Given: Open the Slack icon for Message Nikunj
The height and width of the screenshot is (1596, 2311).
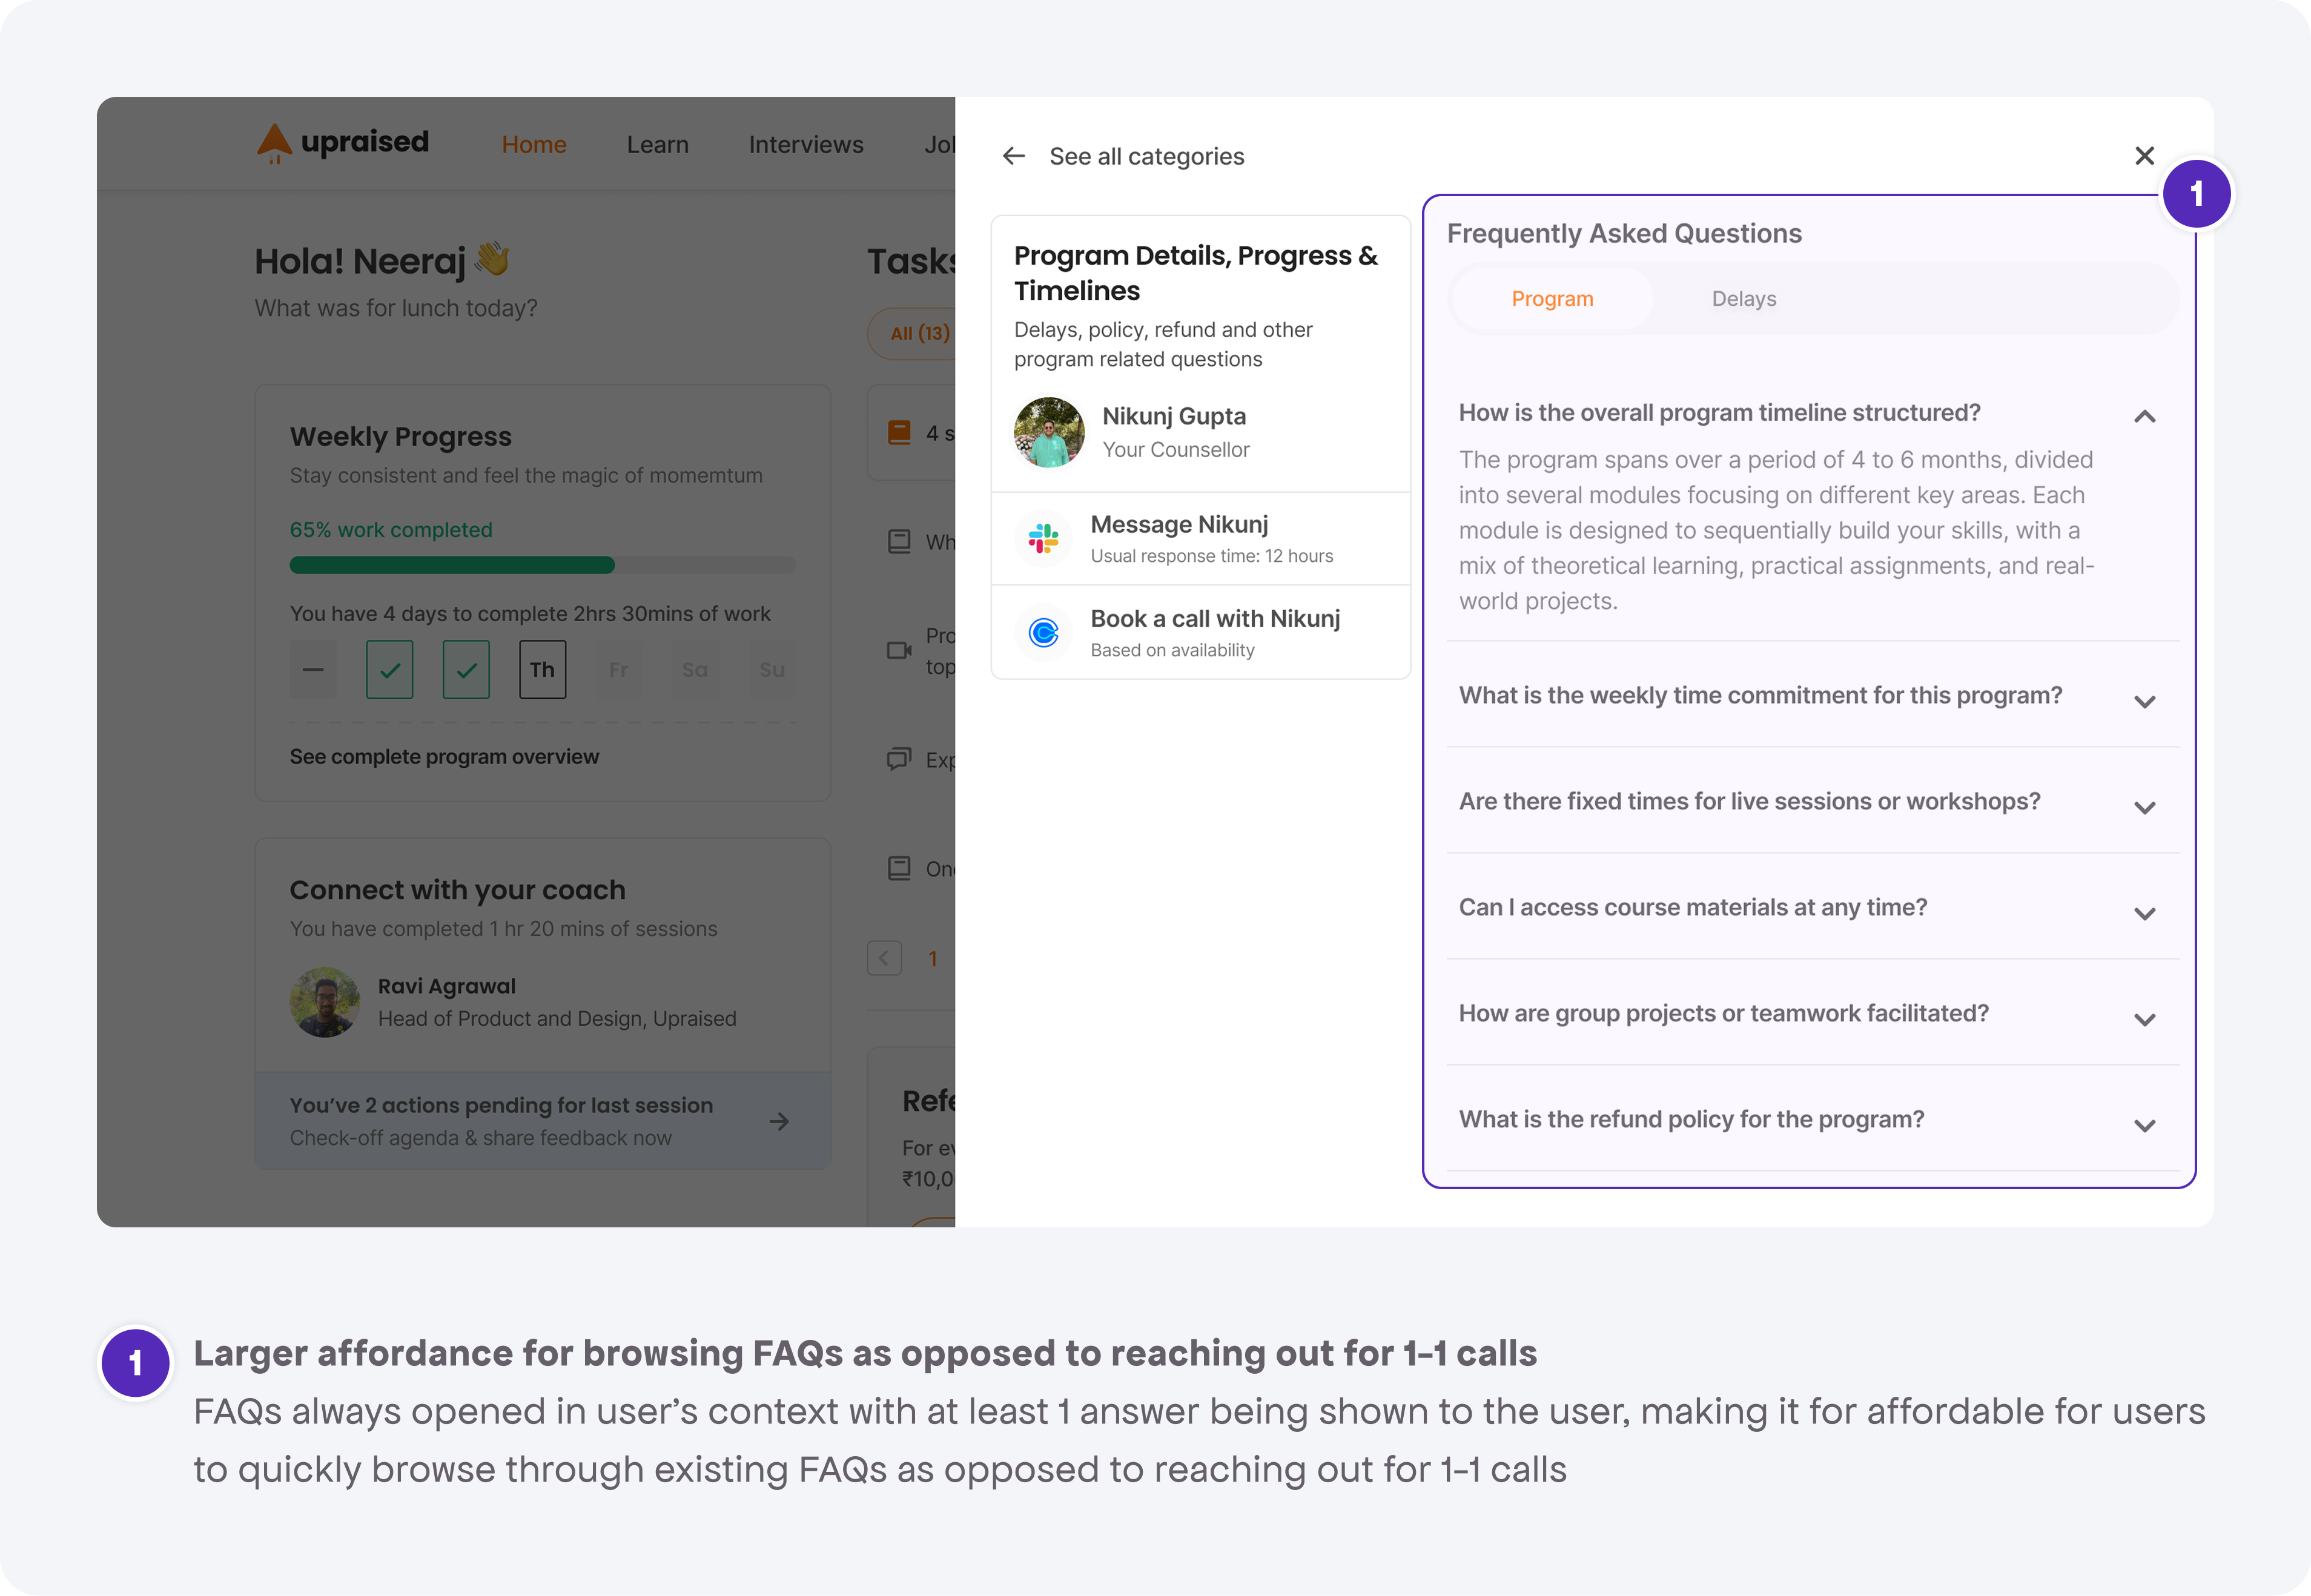Looking at the screenshot, I should click(x=1043, y=539).
